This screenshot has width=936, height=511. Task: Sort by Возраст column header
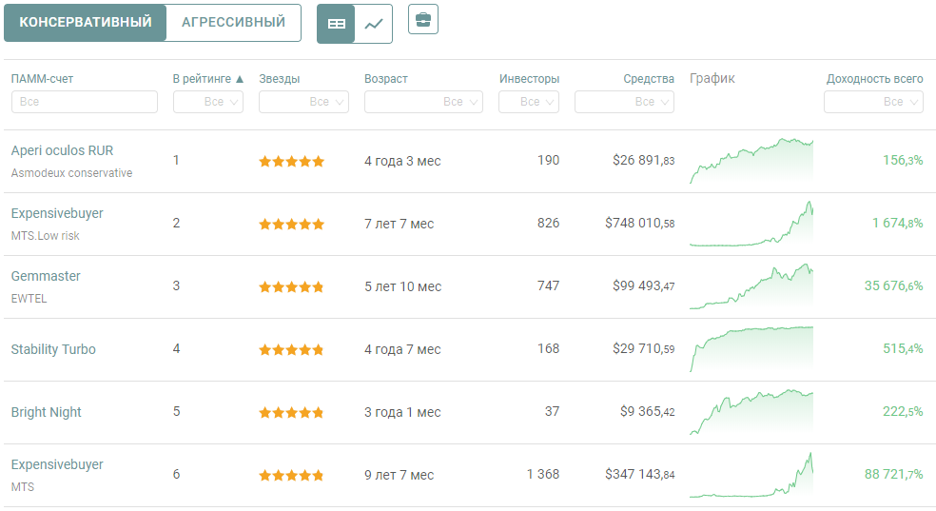386,79
